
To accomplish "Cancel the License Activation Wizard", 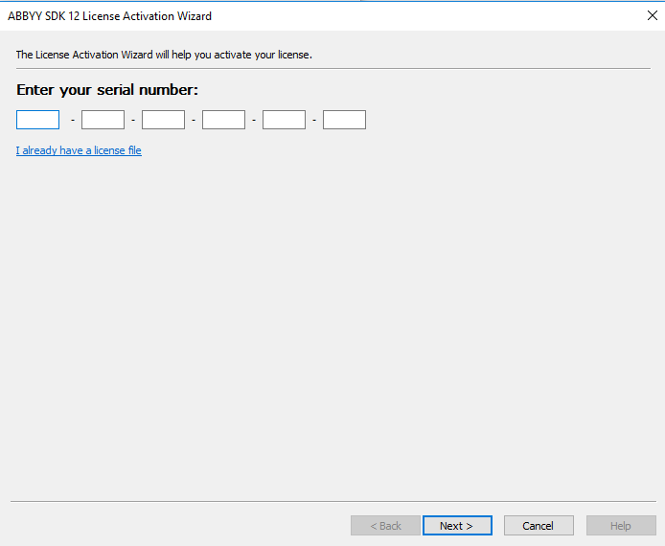I will pyautogui.click(x=539, y=526).
